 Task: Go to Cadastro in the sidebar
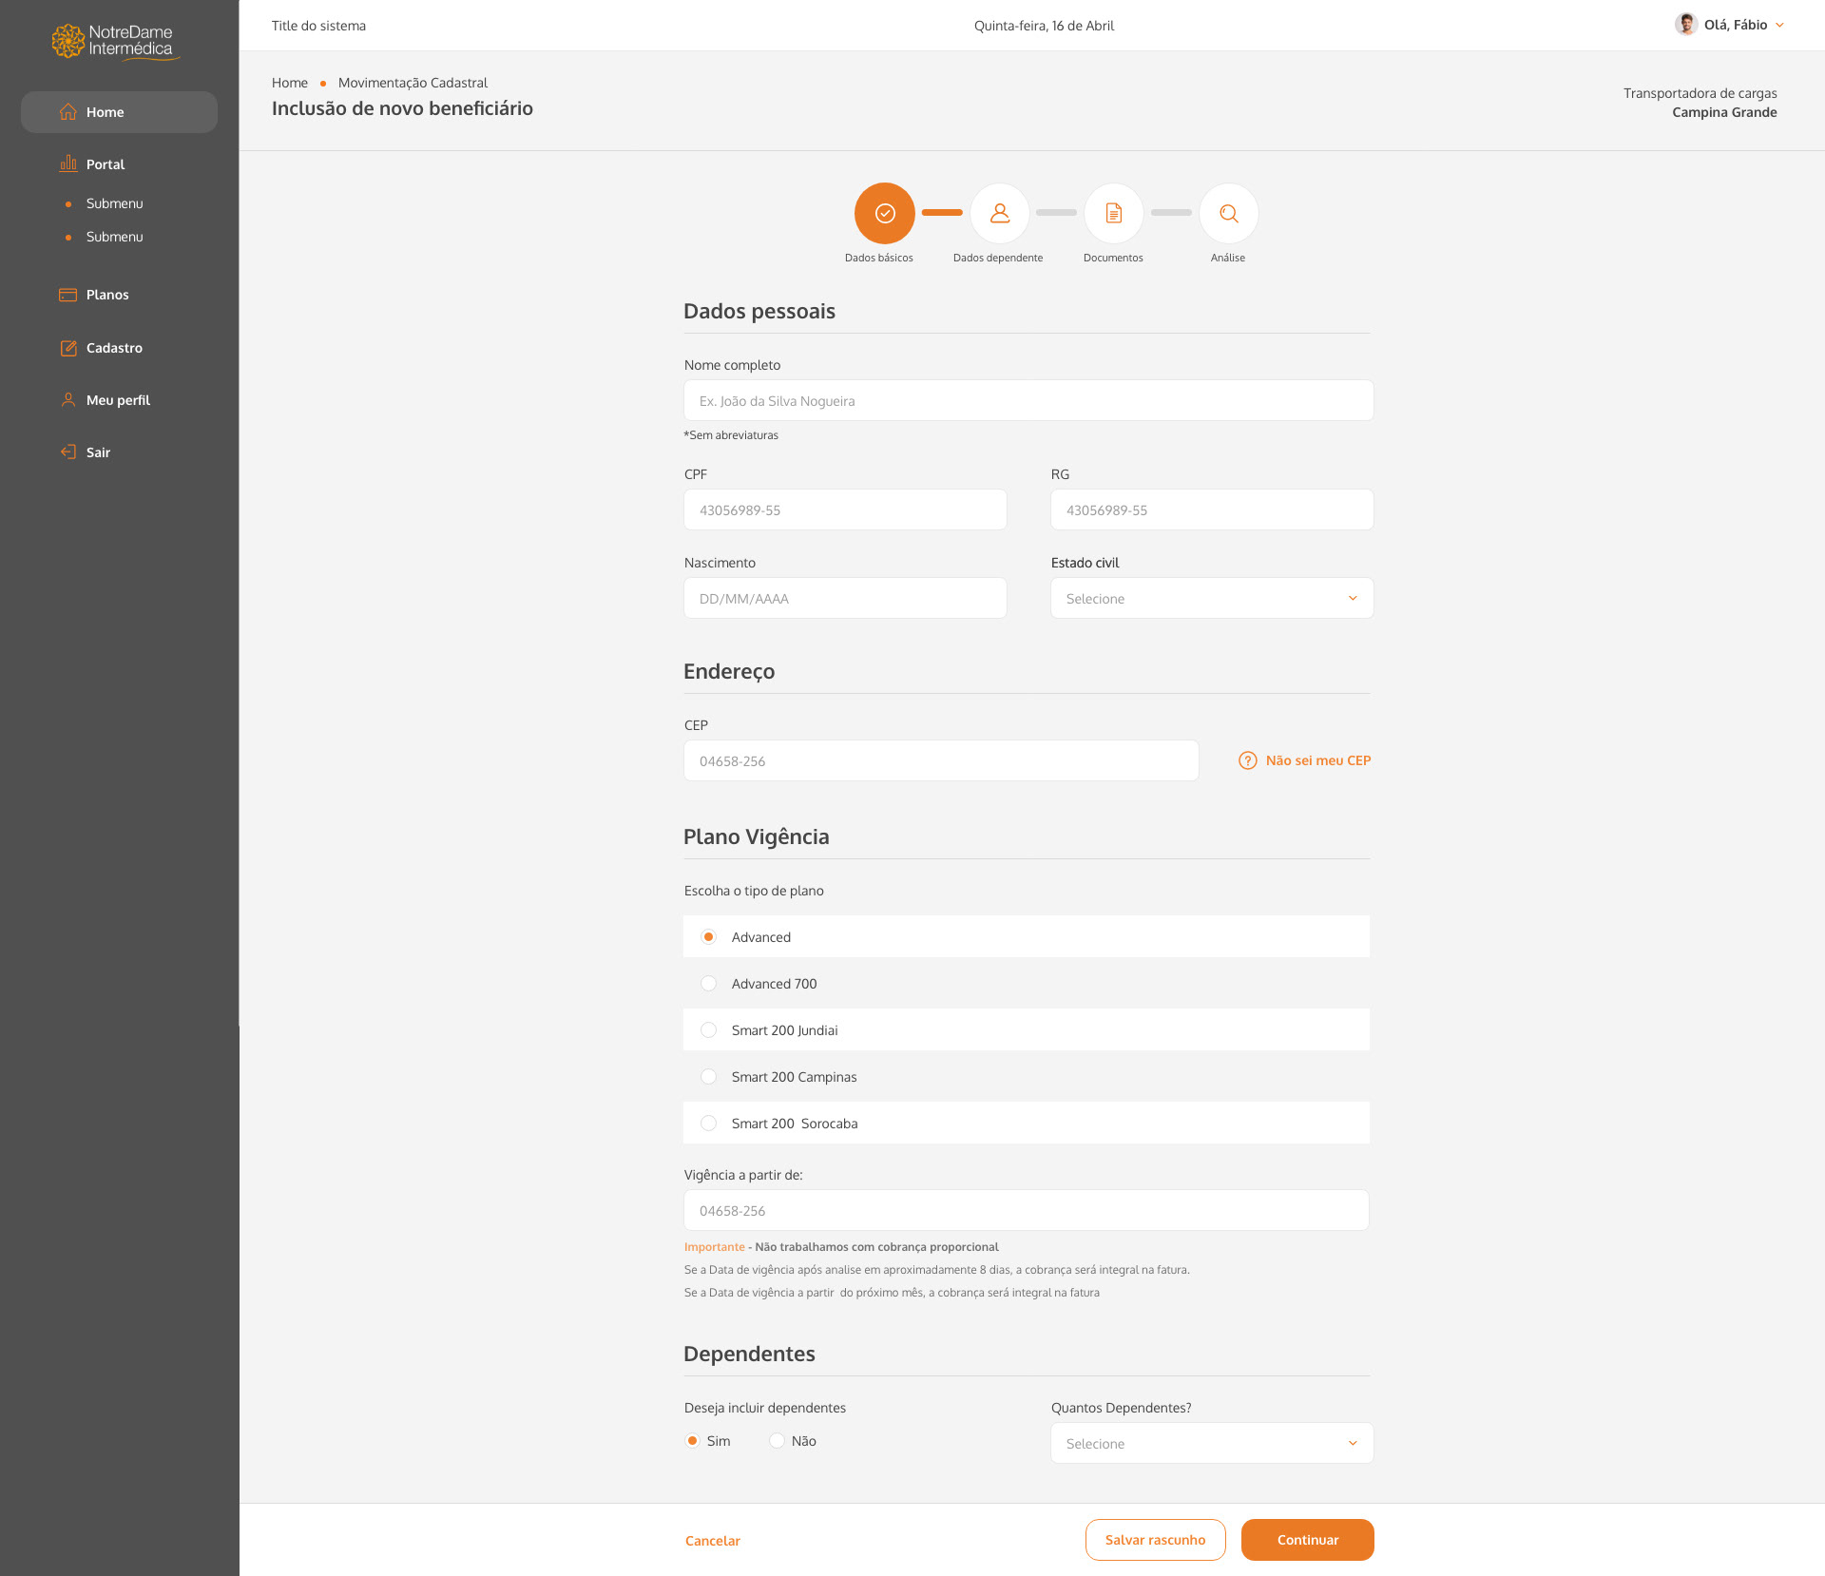point(114,348)
